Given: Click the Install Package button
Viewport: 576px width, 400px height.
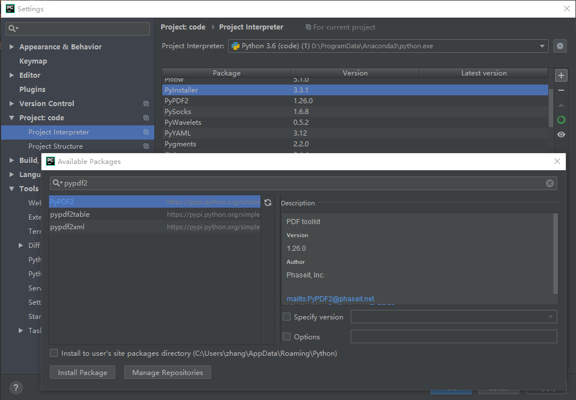Looking at the screenshot, I should [x=83, y=372].
